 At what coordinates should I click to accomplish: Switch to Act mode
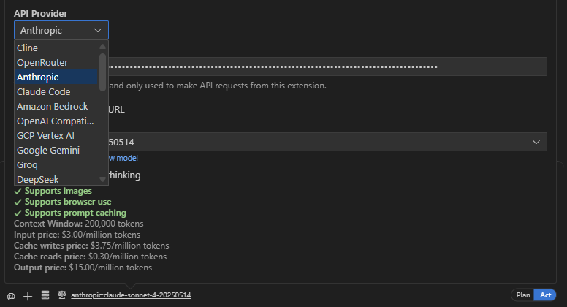point(545,295)
